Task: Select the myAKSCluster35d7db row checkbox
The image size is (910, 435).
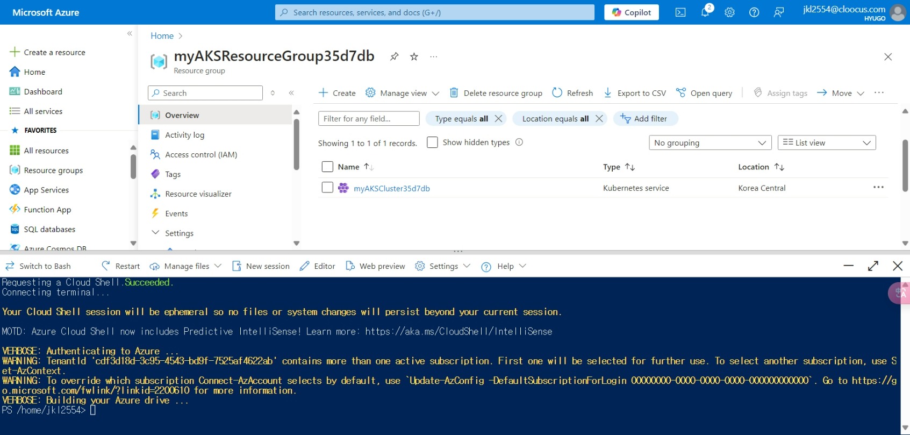Action: pos(327,187)
